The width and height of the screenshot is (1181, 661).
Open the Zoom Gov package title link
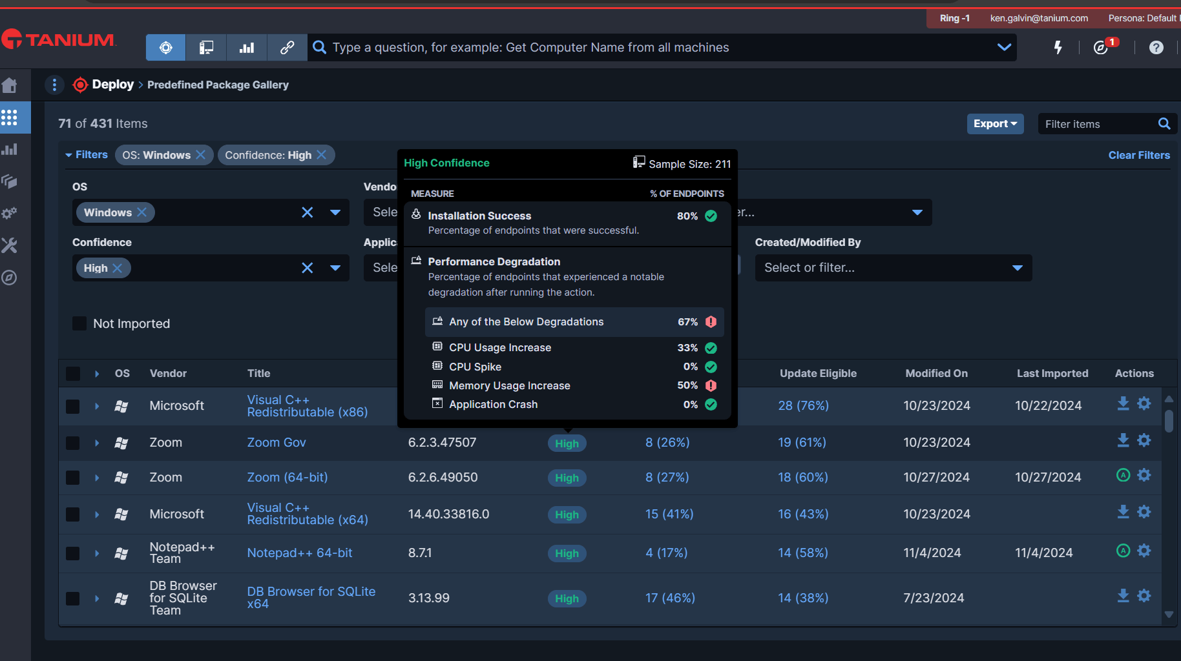click(277, 443)
